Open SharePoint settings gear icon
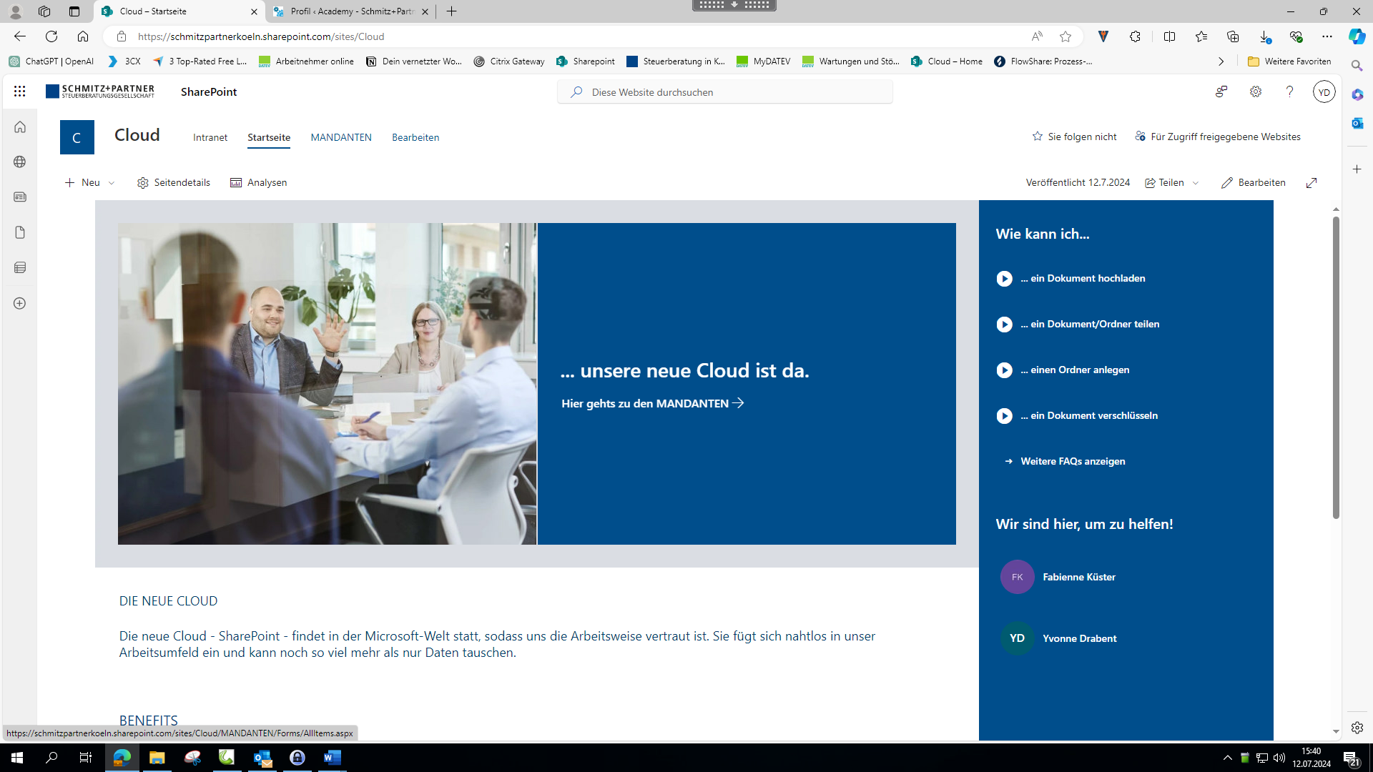Image resolution: width=1373 pixels, height=772 pixels. coord(1255,91)
